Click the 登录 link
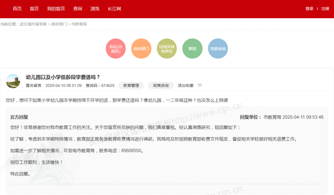This screenshot has height=195, width=334. coord(309,9)
